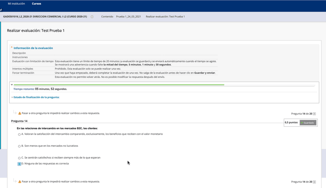Image resolution: width=326 pixels, height=188 pixels.
Task: Pick option C about recibir más
Action: pyautogui.click(x=19, y=158)
